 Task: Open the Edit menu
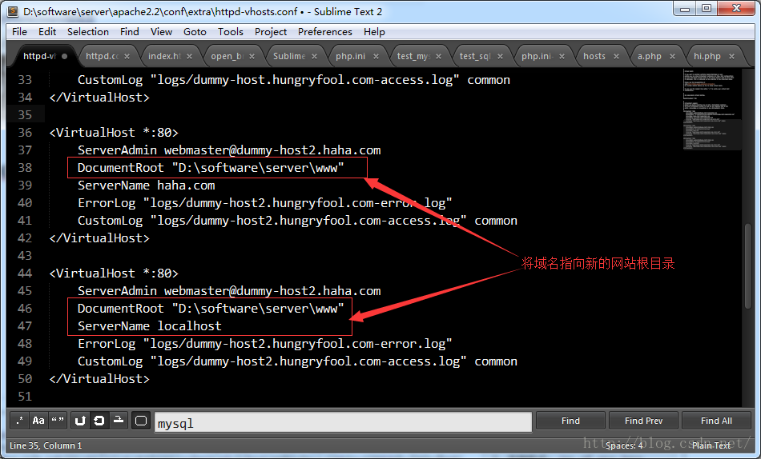[x=47, y=32]
